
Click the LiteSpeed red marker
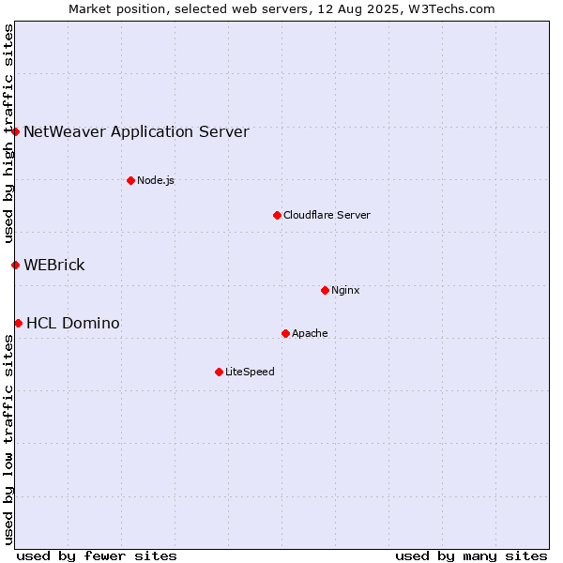219,372
